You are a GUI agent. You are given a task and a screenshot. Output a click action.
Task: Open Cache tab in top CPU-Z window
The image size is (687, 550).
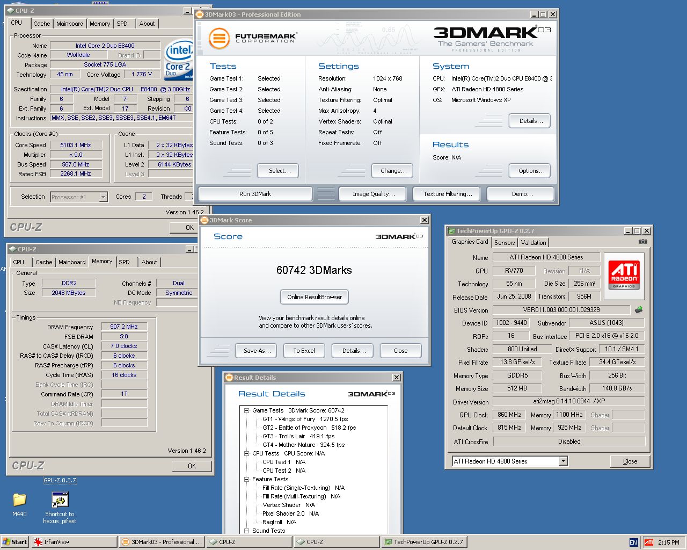tap(41, 24)
